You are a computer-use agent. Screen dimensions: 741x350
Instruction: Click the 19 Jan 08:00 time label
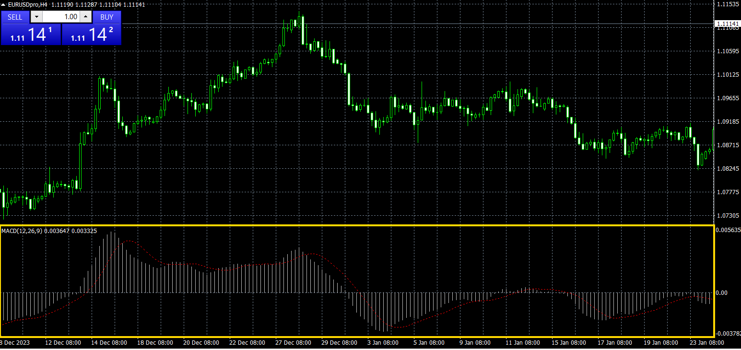tap(660, 343)
